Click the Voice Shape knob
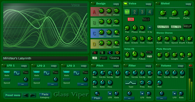 tap(142, 28)
